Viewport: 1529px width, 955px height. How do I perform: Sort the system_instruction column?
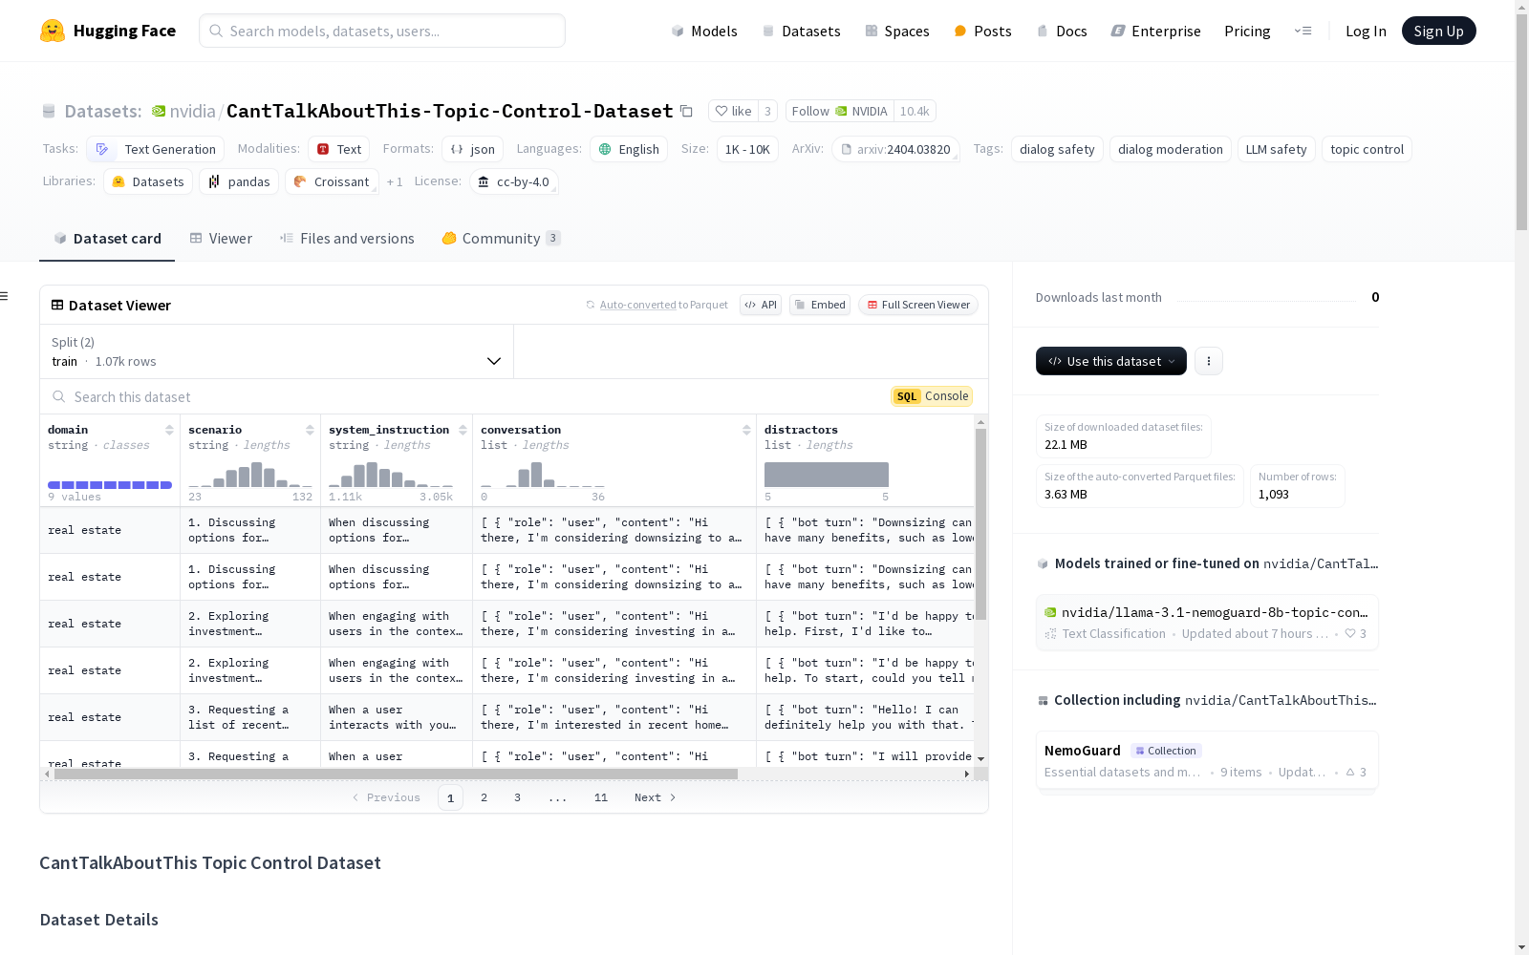463,430
